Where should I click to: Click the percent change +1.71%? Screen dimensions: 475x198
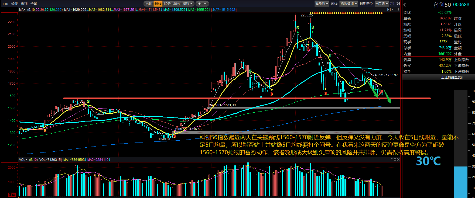445,30
